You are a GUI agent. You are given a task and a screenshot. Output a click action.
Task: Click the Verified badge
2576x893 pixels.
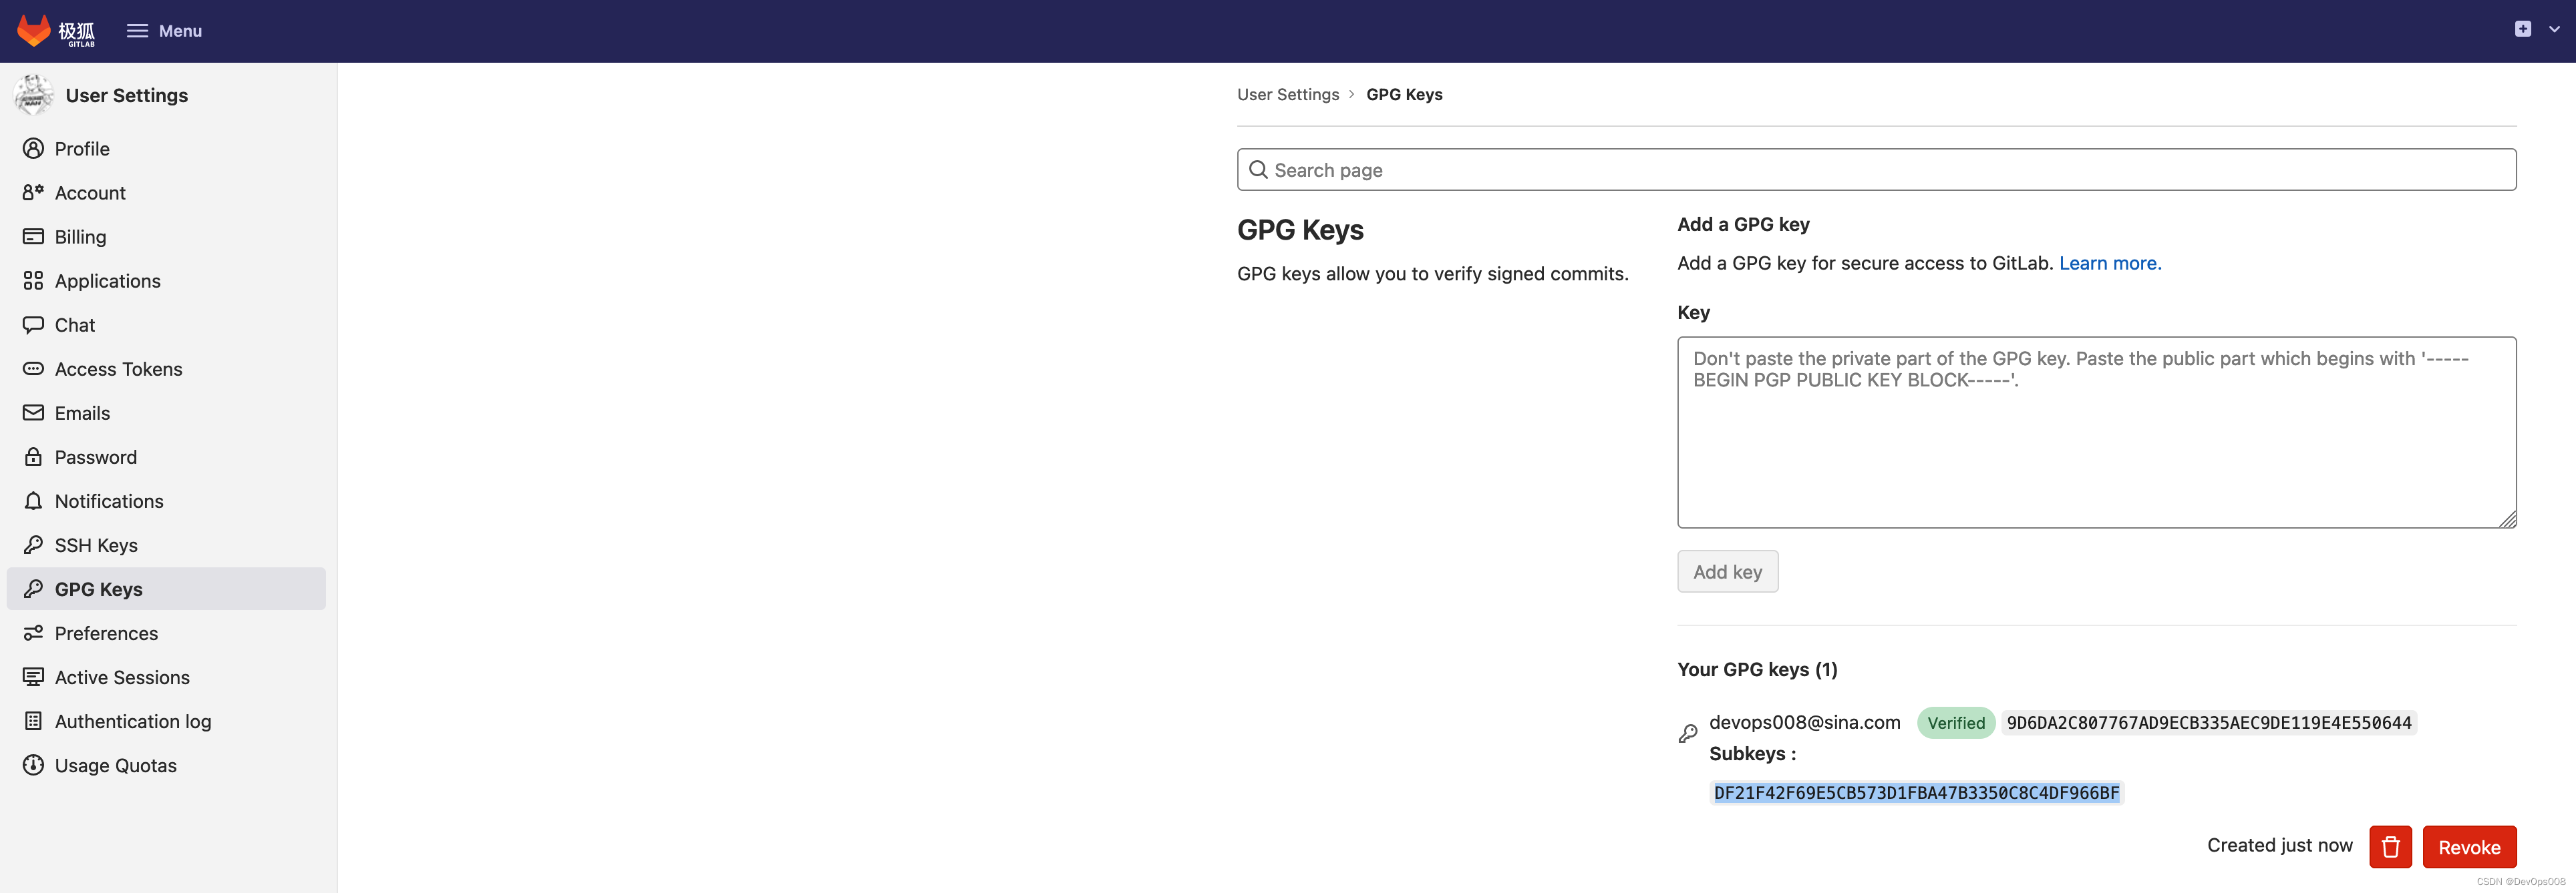(x=1955, y=722)
